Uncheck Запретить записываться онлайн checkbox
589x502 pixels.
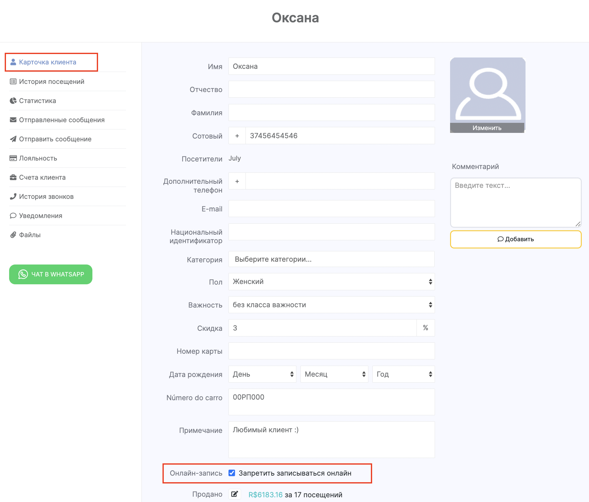click(232, 473)
